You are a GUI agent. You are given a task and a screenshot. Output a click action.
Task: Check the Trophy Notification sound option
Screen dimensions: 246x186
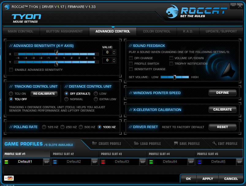coord(171,63)
